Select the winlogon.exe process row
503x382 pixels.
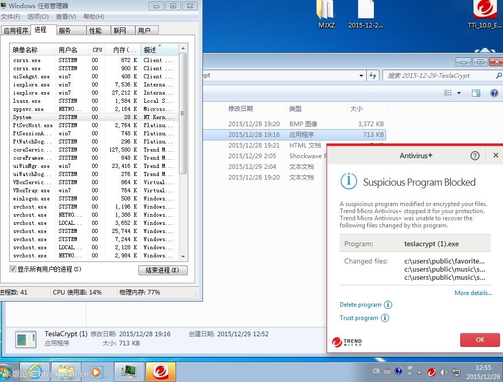point(94,198)
